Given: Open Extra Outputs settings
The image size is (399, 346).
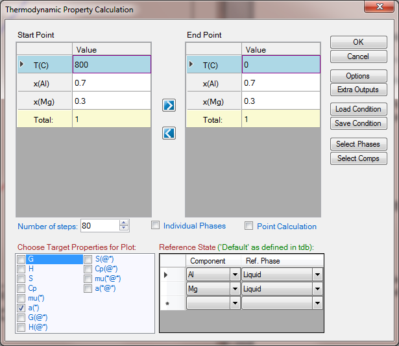Looking at the screenshot, I should pyautogui.click(x=358, y=90).
